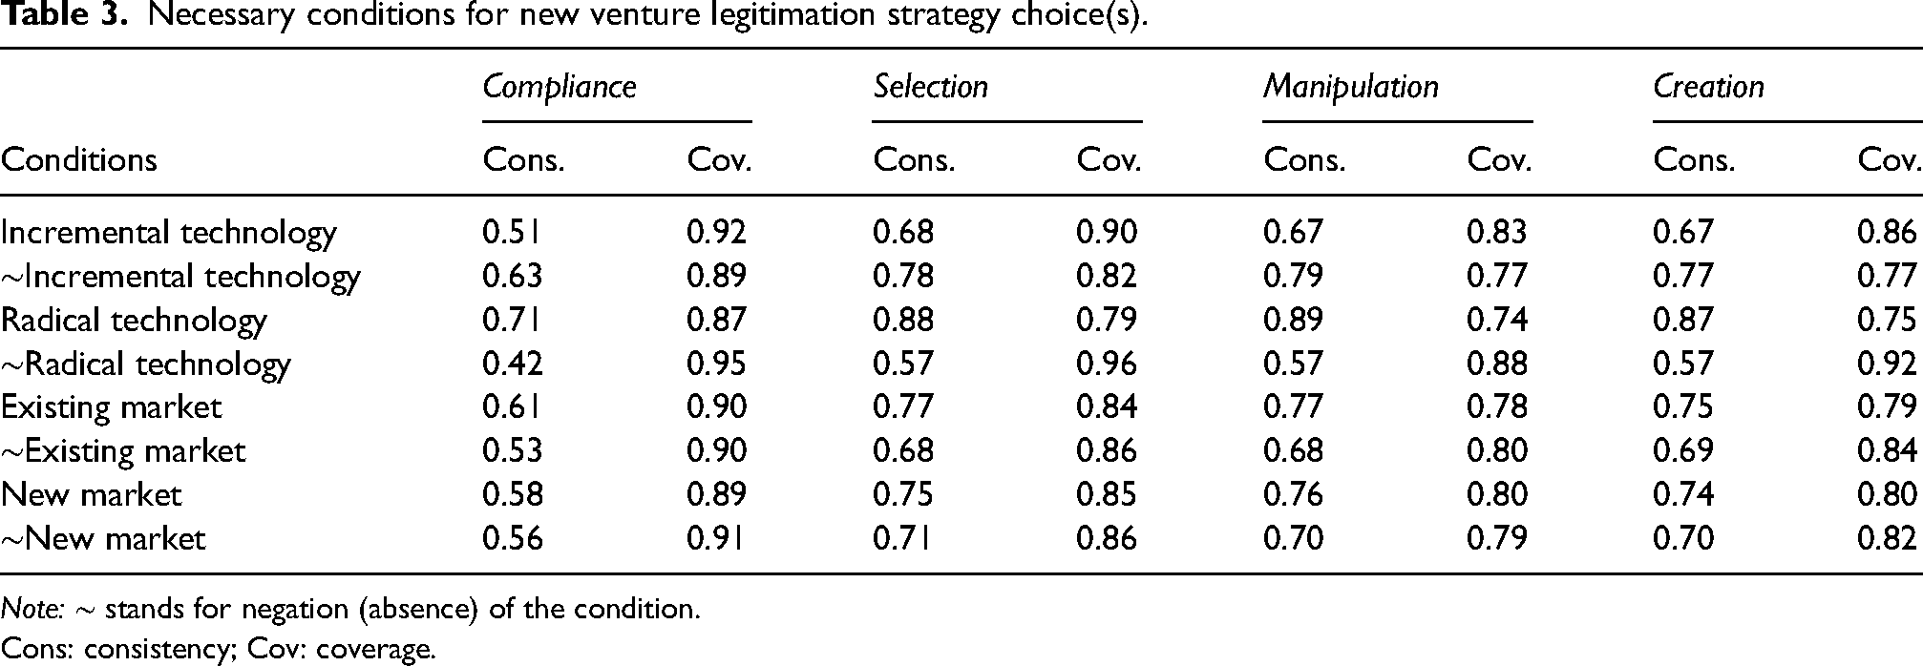Click the ~Existing market row label

pos(123,451)
